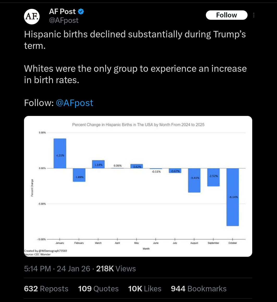Click the blue verified badge icon
Image resolution: width=277 pixels, height=302 pixels.
(81, 11)
